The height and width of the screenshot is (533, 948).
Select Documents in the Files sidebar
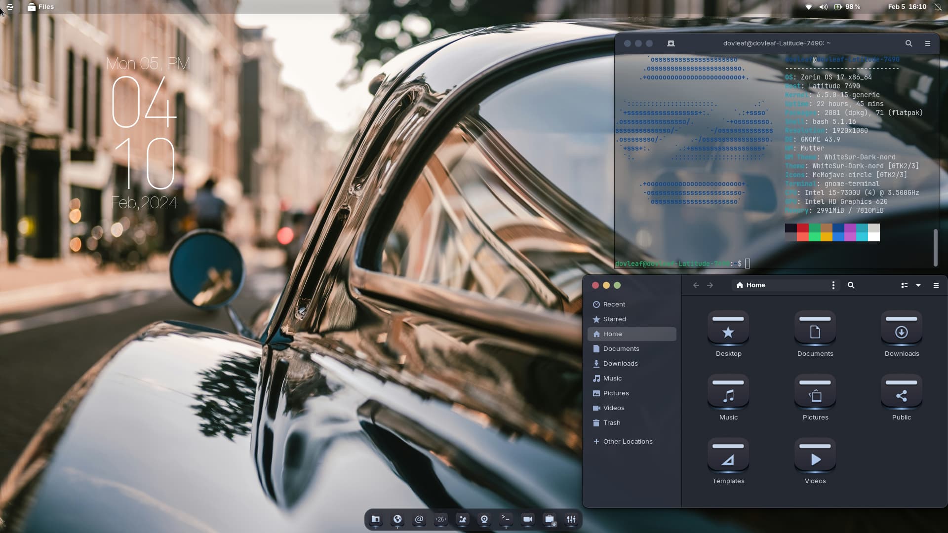632,349
